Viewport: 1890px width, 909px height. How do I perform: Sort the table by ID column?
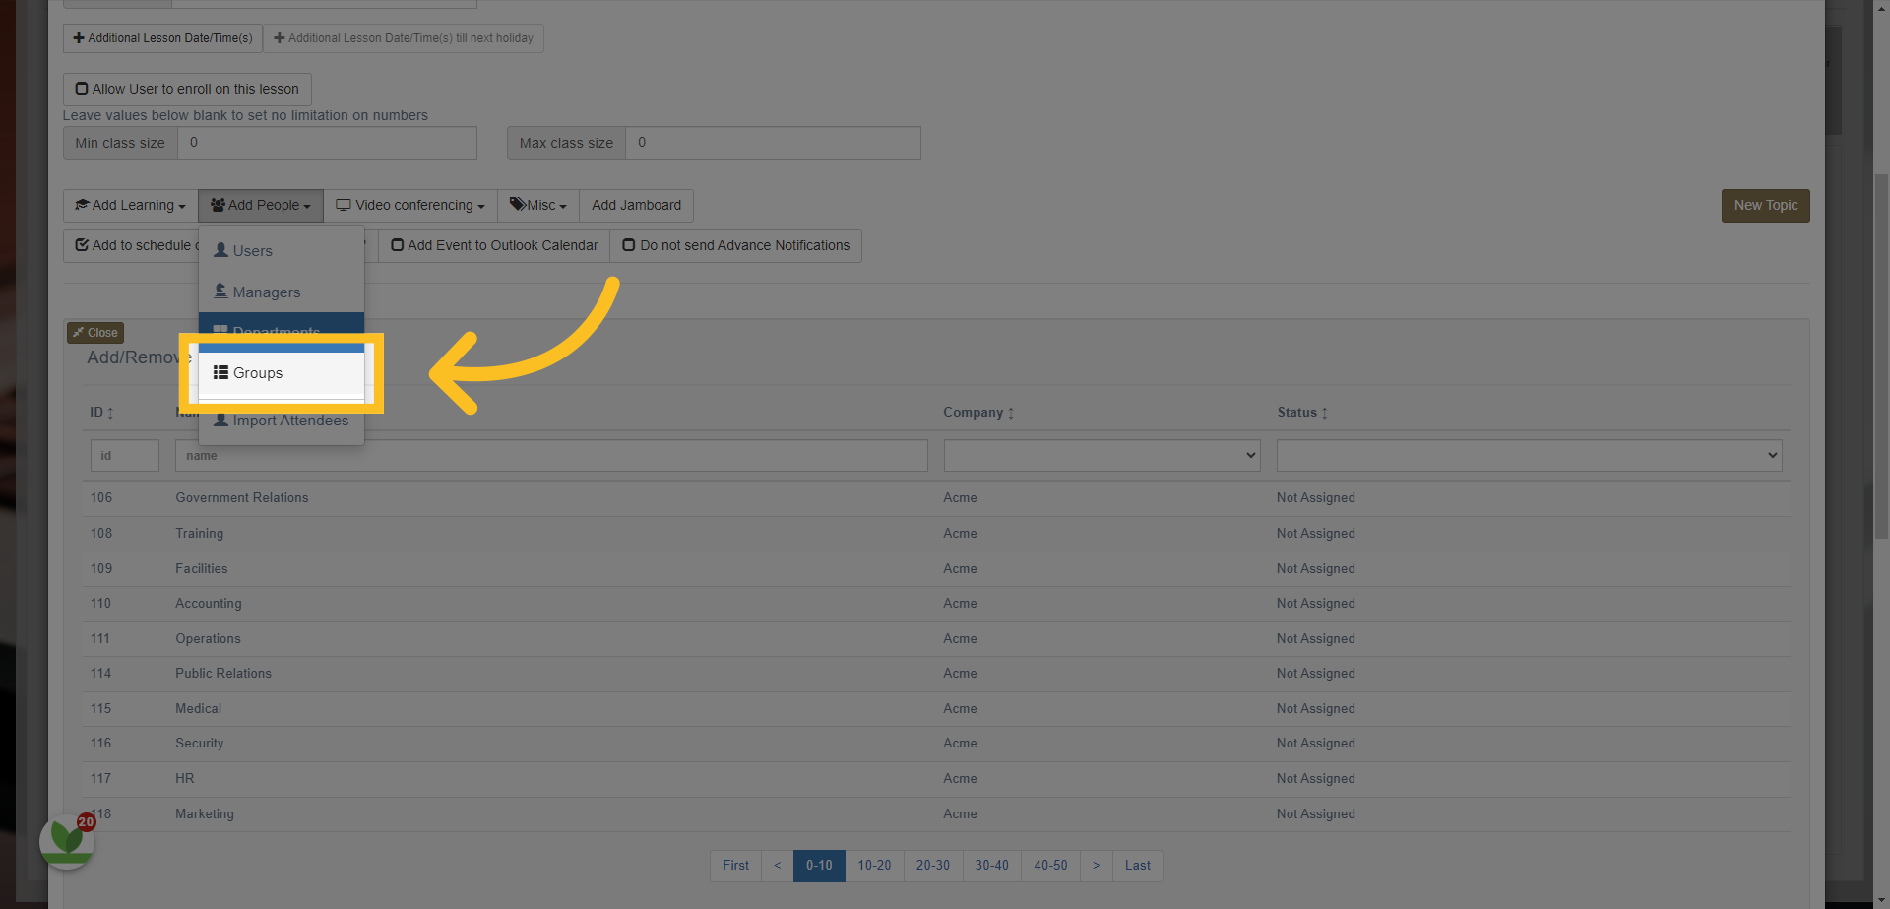pyautogui.click(x=102, y=413)
